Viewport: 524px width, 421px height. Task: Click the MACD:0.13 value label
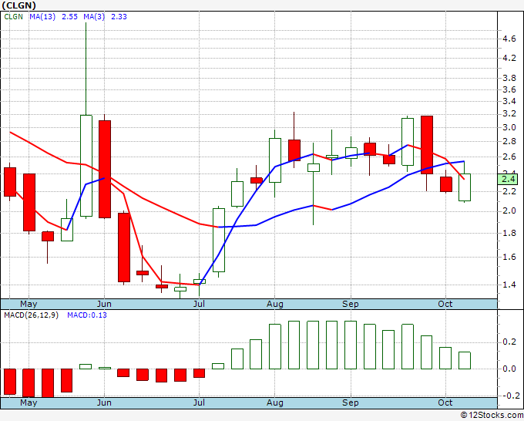point(87,315)
